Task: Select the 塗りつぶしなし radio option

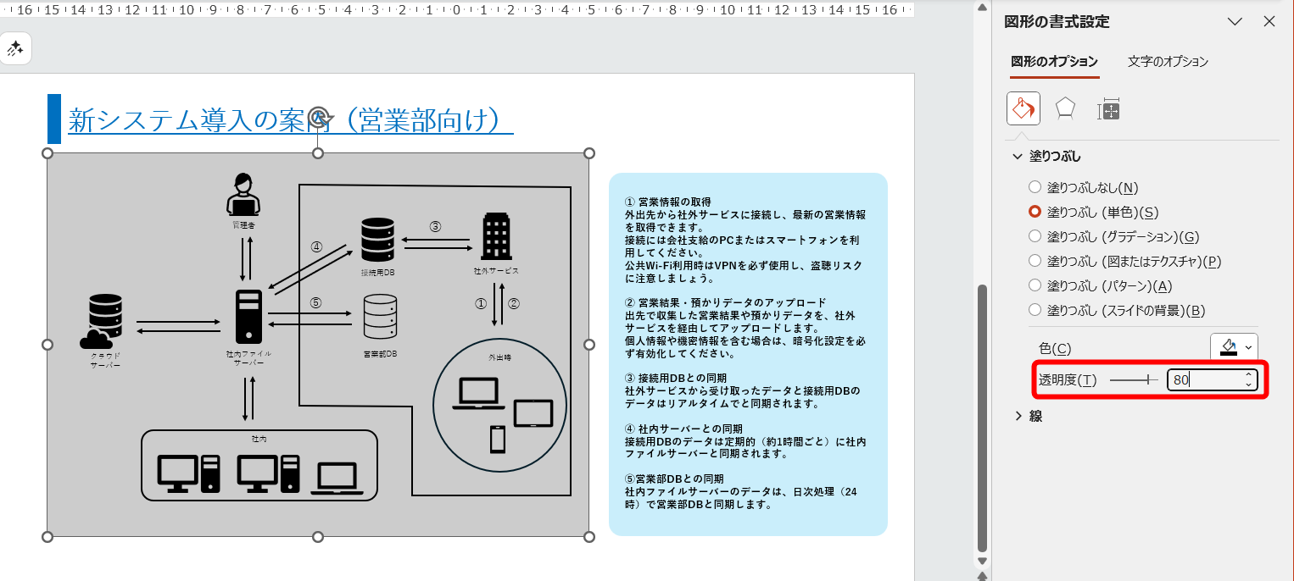Action: pos(1035,186)
